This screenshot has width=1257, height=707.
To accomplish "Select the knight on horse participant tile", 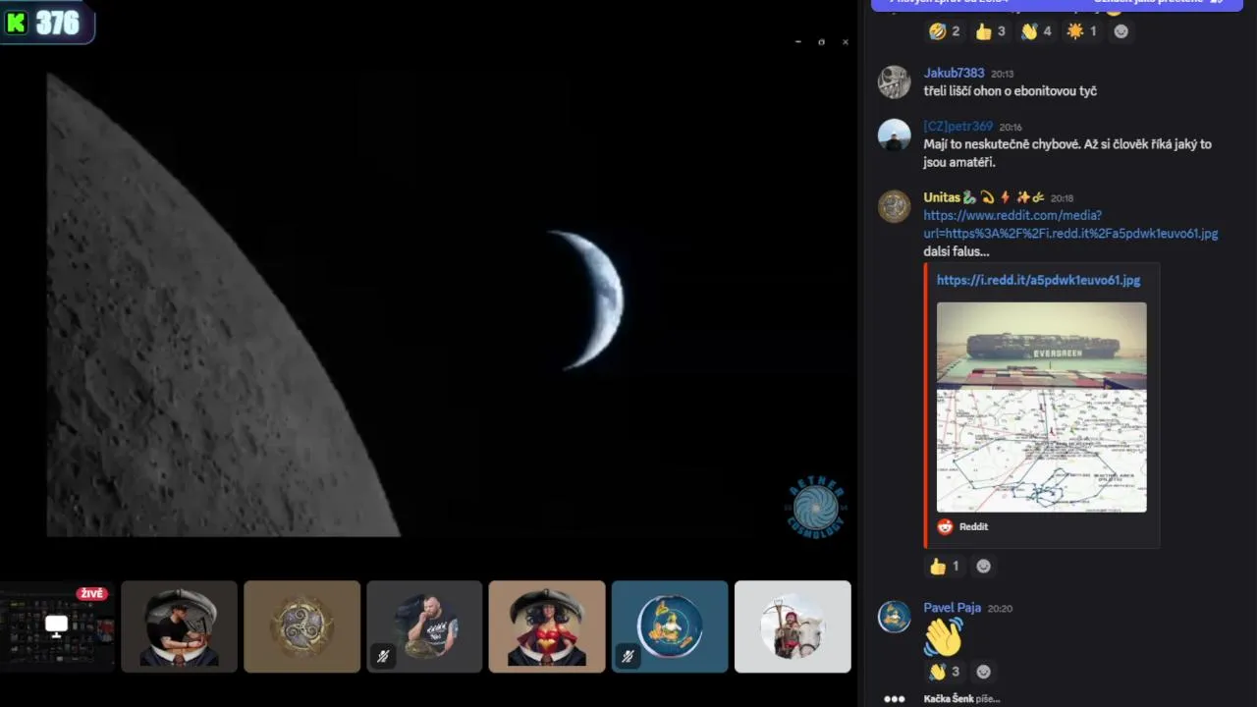I will click(x=792, y=626).
